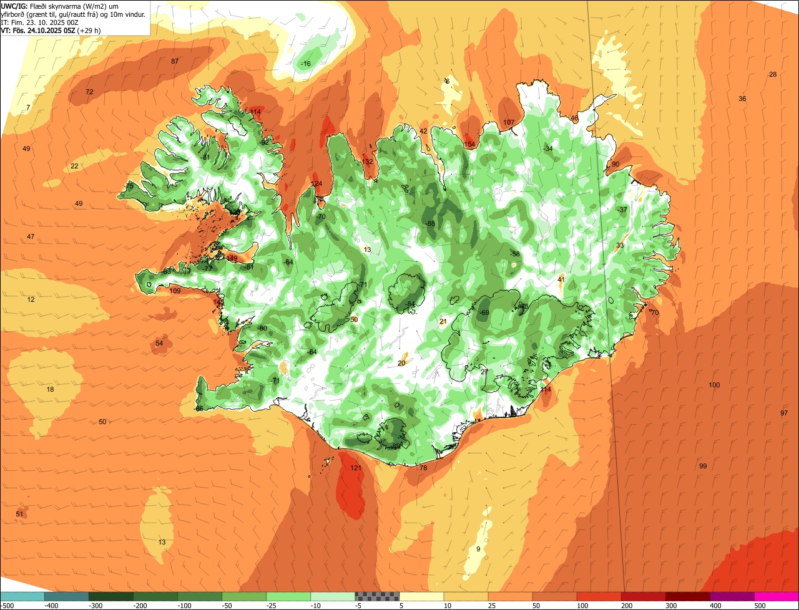
Task: Click the map value '132' in the northern fjord
Action: (x=367, y=161)
